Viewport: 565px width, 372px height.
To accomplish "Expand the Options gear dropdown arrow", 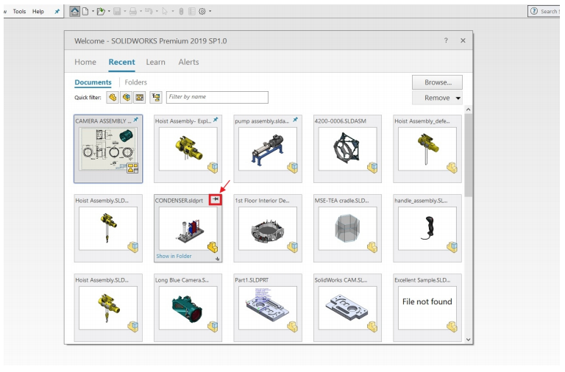I will (210, 12).
